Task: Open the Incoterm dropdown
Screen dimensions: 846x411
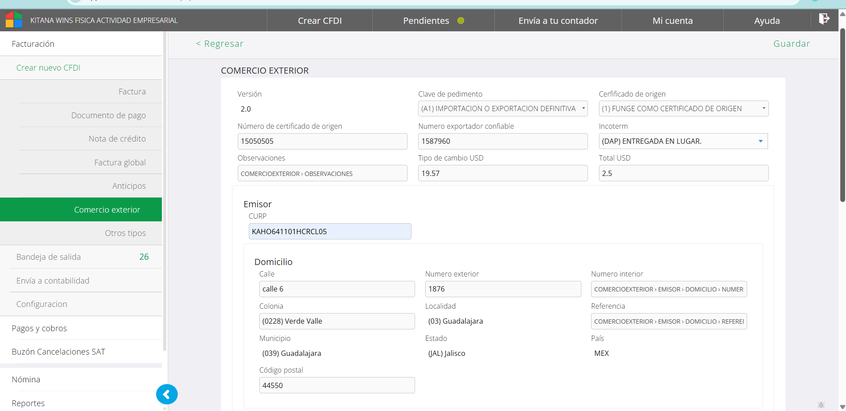Action: point(683,141)
